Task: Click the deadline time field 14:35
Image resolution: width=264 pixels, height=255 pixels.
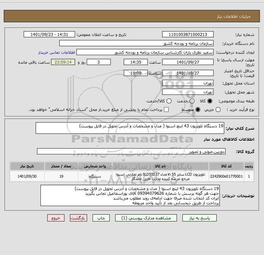Action: (x=136, y=62)
